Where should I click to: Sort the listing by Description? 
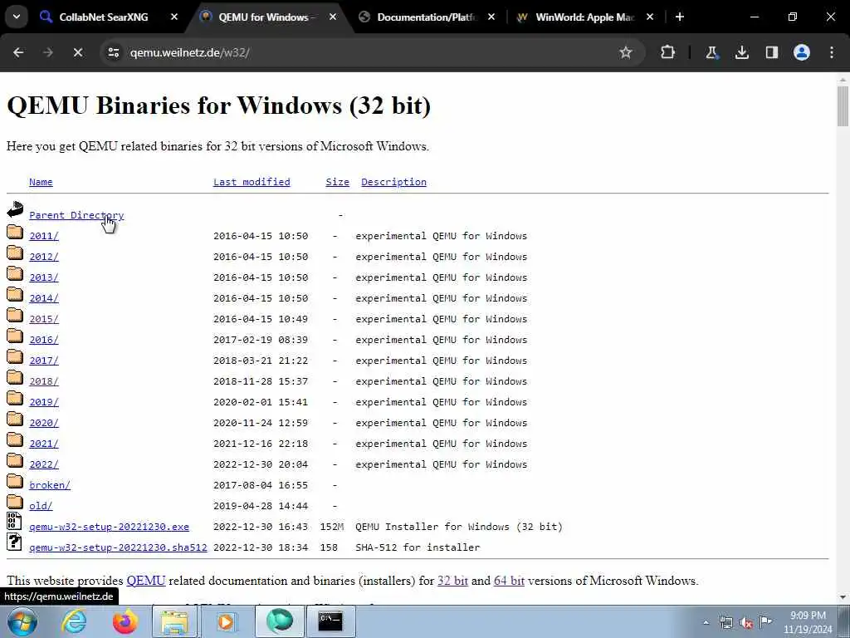point(393,182)
